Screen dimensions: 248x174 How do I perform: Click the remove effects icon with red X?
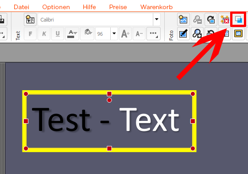[225, 20]
